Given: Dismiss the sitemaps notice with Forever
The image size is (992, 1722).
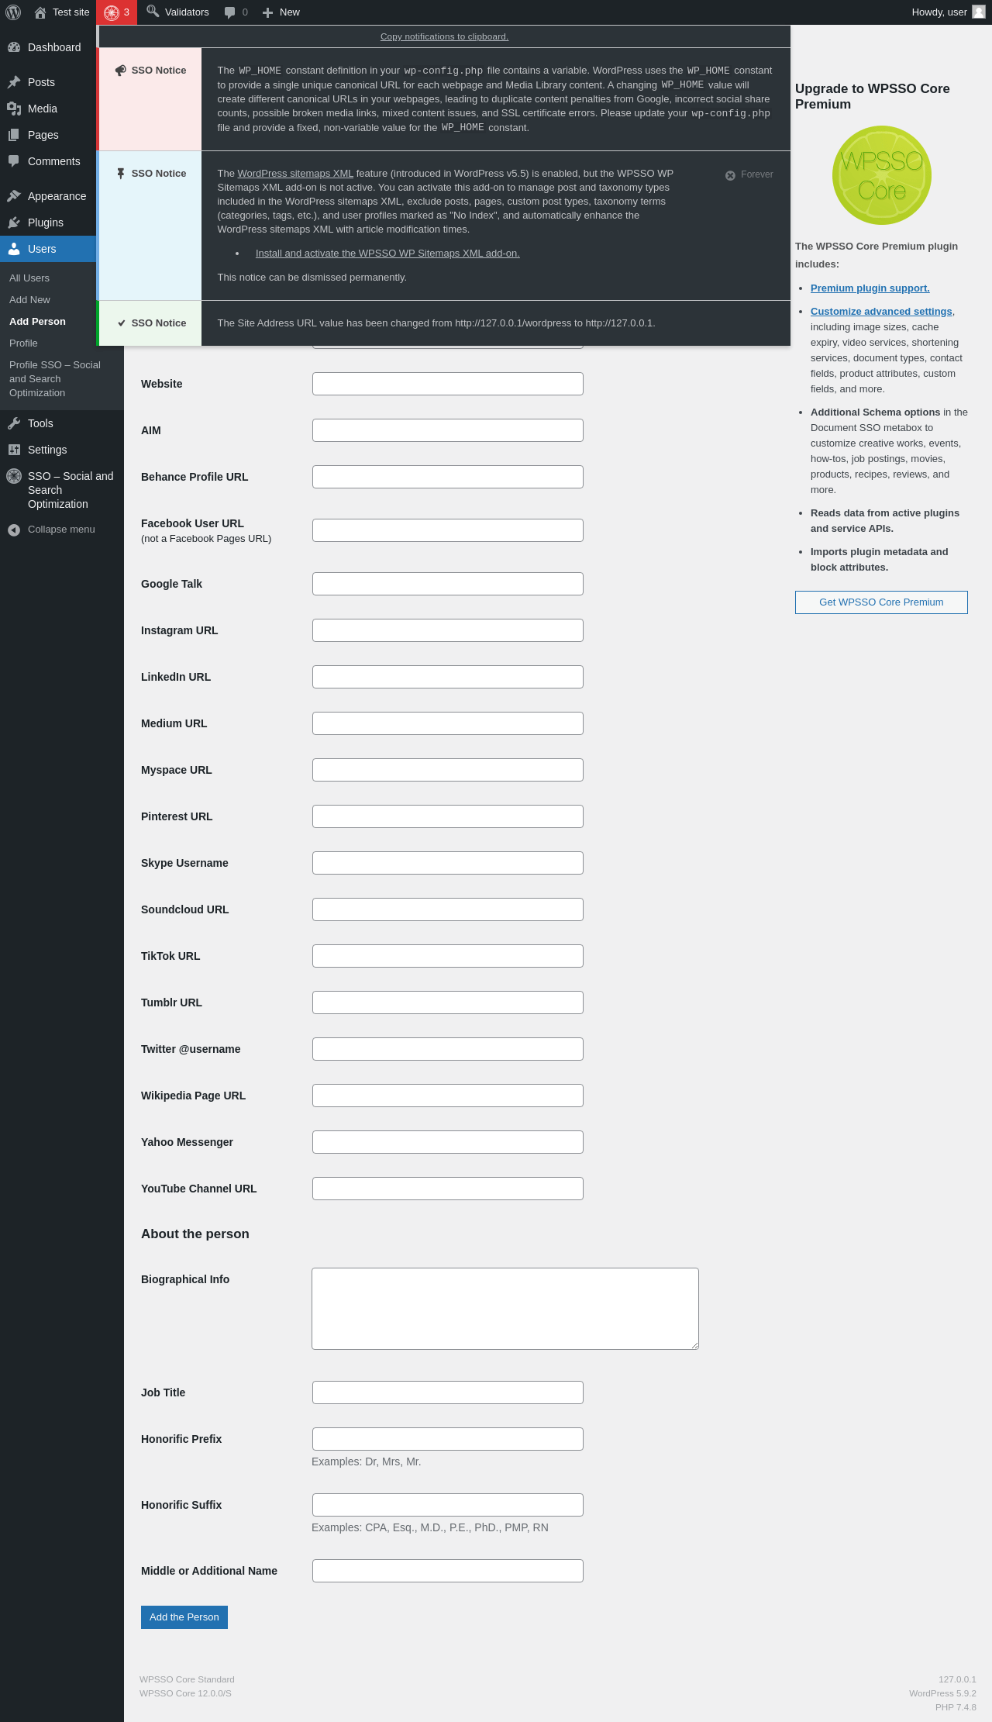Looking at the screenshot, I should 749,175.
